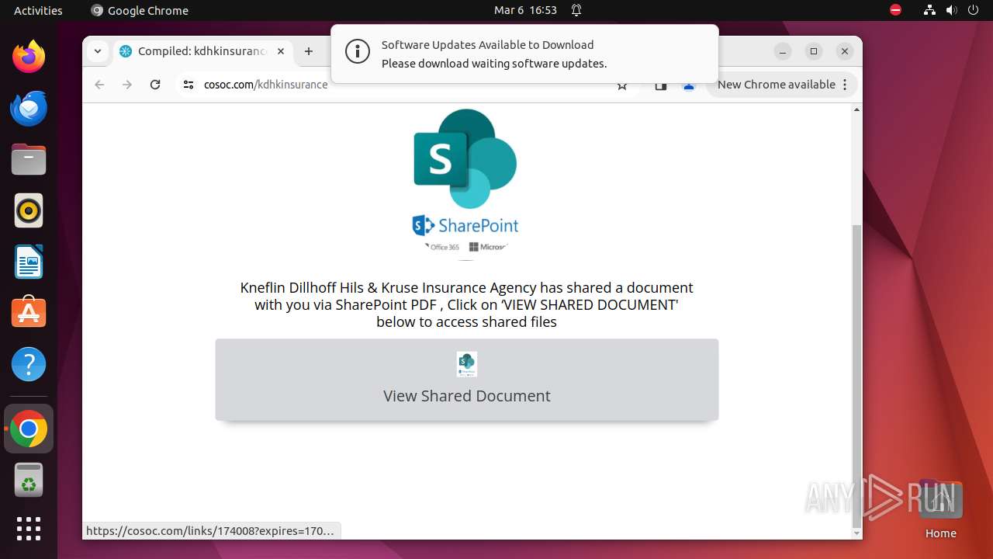993x559 pixels.
Task: Go back to the previous page
Action: point(99,85)
